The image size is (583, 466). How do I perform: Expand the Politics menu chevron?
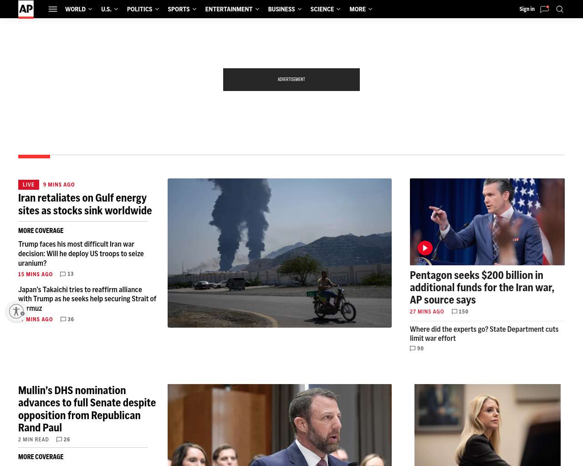pyautogui.click(x=157, y=9)
